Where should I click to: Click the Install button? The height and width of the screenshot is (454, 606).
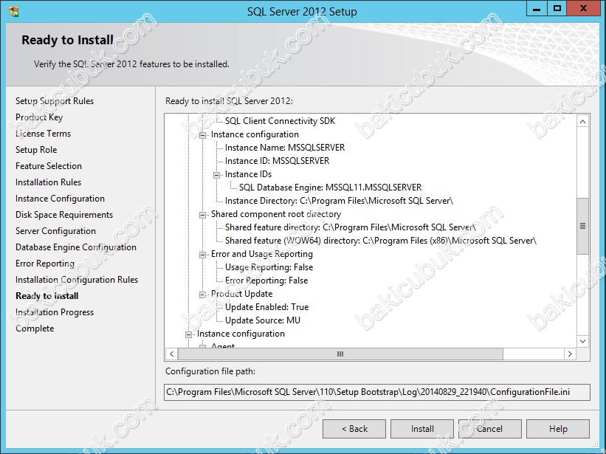[422, 429]
